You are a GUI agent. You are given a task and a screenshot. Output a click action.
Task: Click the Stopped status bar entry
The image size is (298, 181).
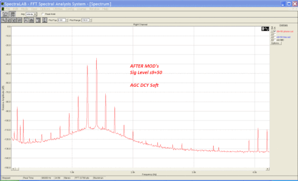pos(6,178)
